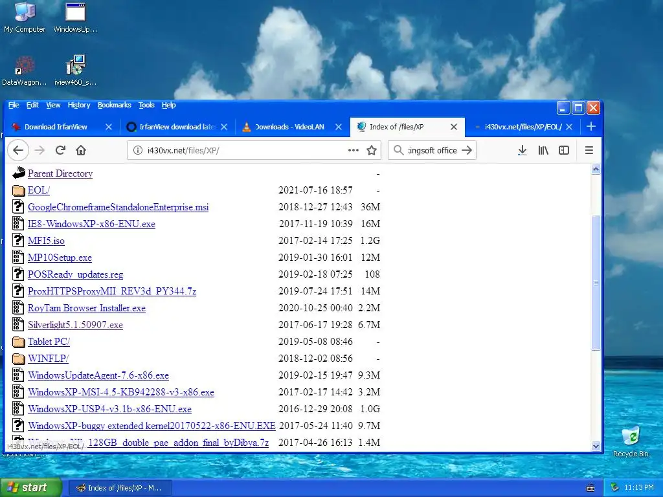Viewport: 663px width, 497px height.
Task: Open the Bookmarks menu
Action: pos(114,105)
